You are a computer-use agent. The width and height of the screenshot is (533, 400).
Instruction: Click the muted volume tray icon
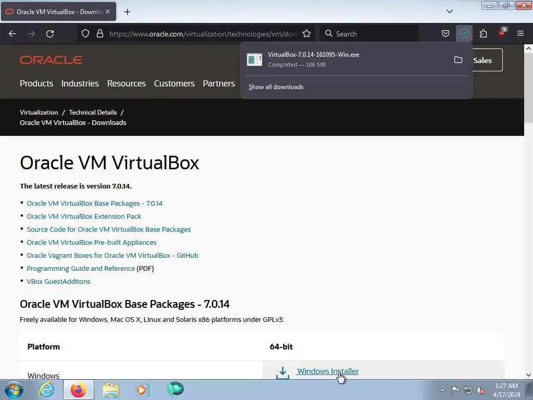480,390
